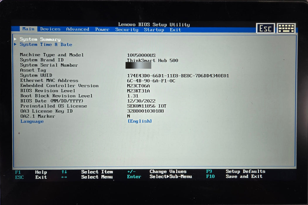Image resolution: width=308 pixels, height=205 pixels.
Task: Click the up-down arrows hint icon
Action: (64, 172)
